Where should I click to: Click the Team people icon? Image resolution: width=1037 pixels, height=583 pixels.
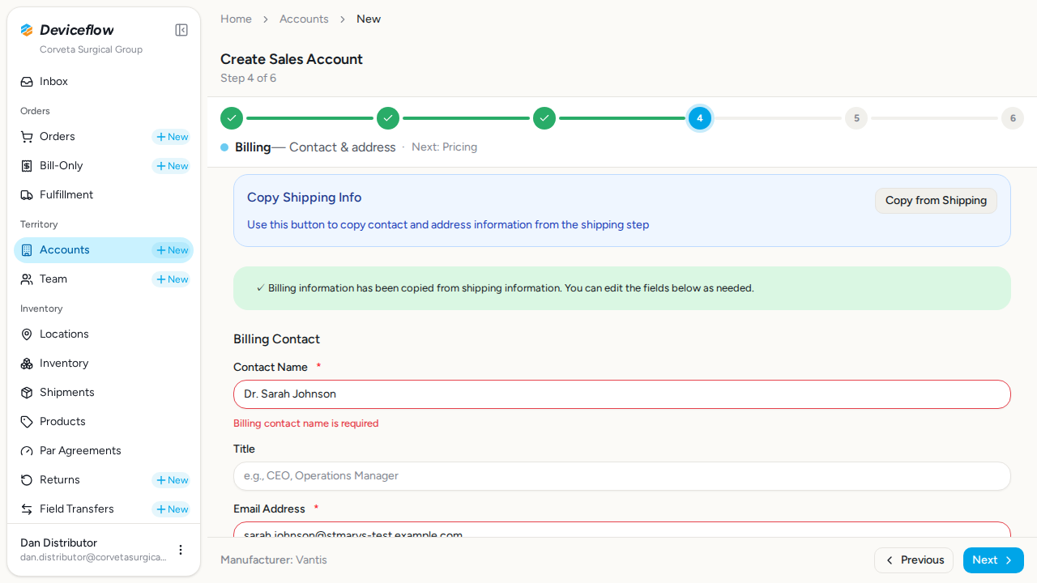(27, 279)
